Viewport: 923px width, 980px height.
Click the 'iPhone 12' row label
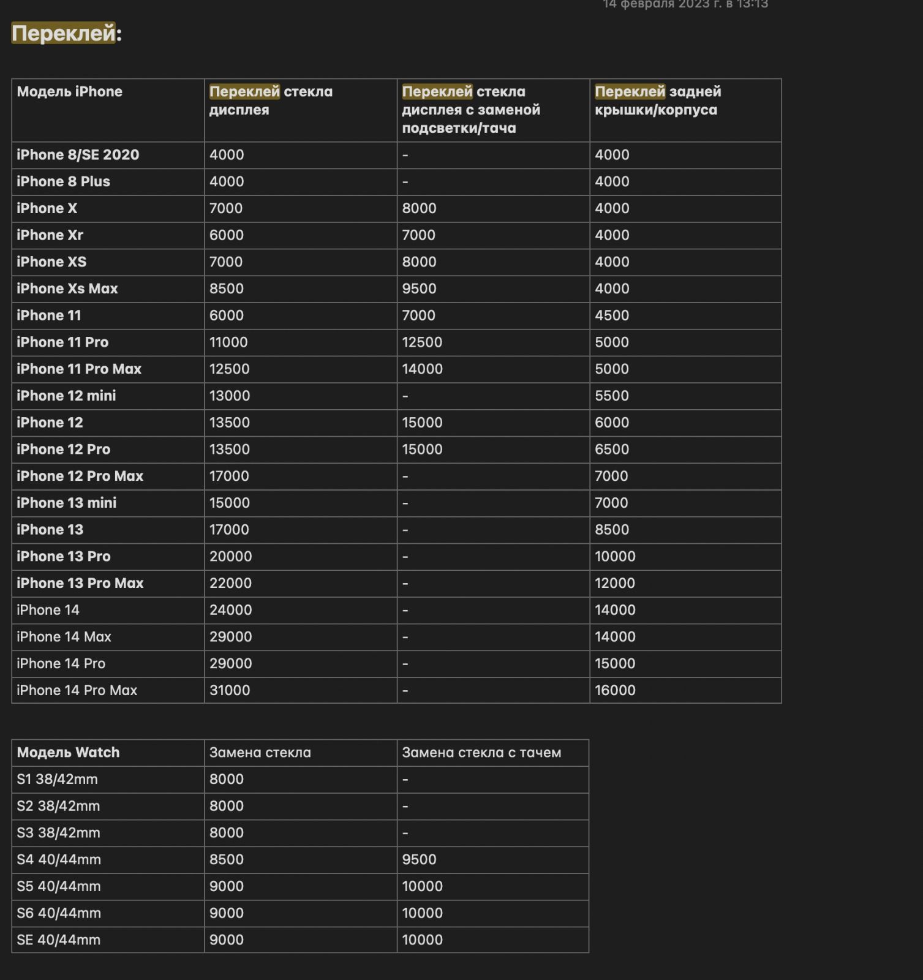click(x=50, y=423)
